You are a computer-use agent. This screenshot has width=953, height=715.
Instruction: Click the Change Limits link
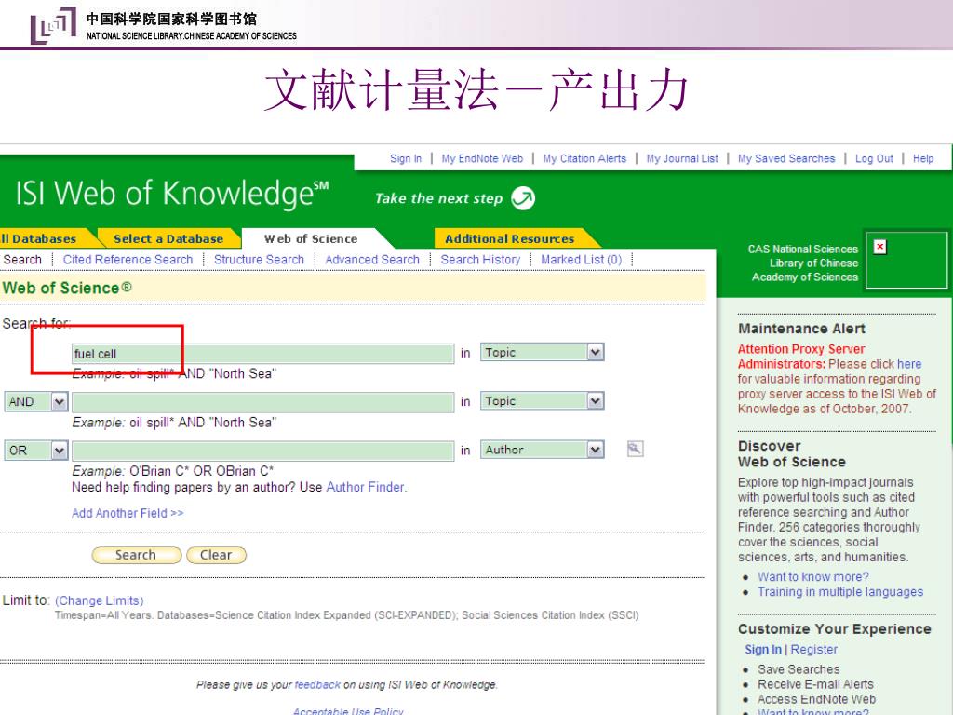tap(99, 600)
